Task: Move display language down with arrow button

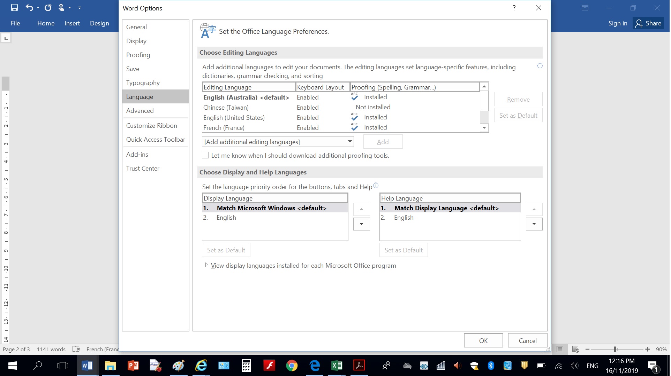Action: (x=361, y=224)
